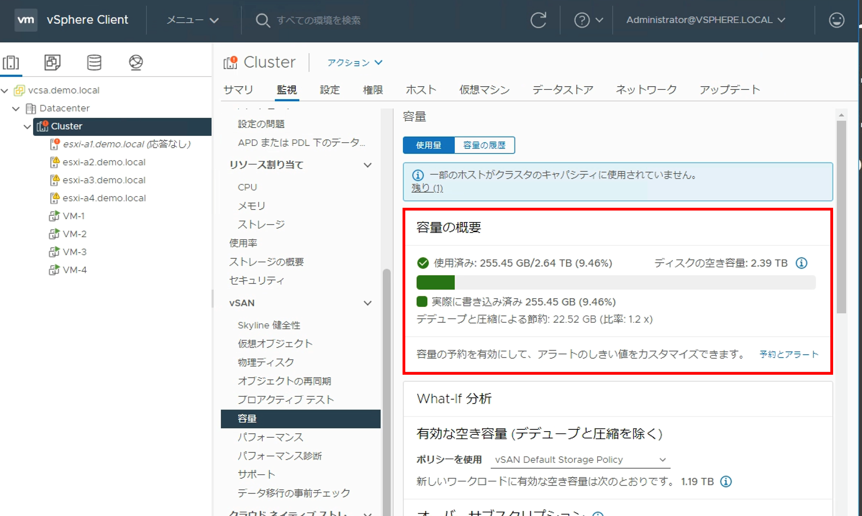Open the 設定 tab
The image size is (862, 516).
330,89
